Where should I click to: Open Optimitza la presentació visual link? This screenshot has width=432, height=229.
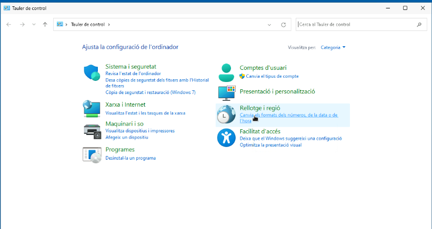[x=270, y=145]
